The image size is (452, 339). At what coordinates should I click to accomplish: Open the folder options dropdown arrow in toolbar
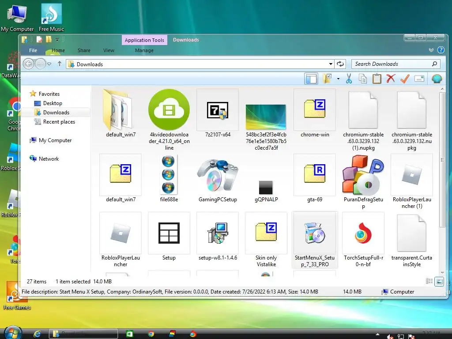[338, 79]
